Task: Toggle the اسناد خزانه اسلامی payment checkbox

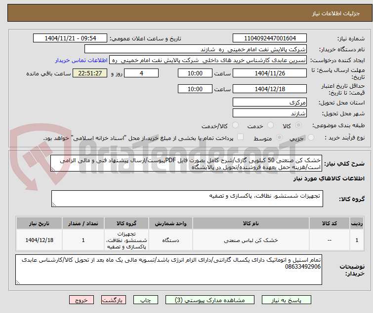Action: (x=241, y=137)
